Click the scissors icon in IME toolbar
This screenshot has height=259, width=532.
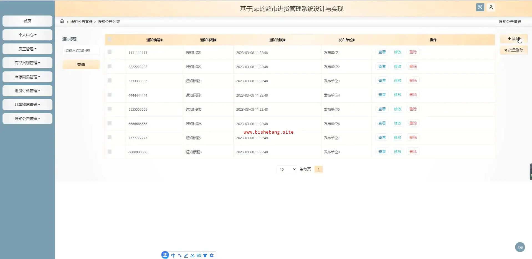[192, 255]
